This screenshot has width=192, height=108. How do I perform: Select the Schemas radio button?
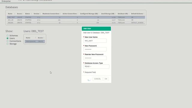(x=7, y=35)
